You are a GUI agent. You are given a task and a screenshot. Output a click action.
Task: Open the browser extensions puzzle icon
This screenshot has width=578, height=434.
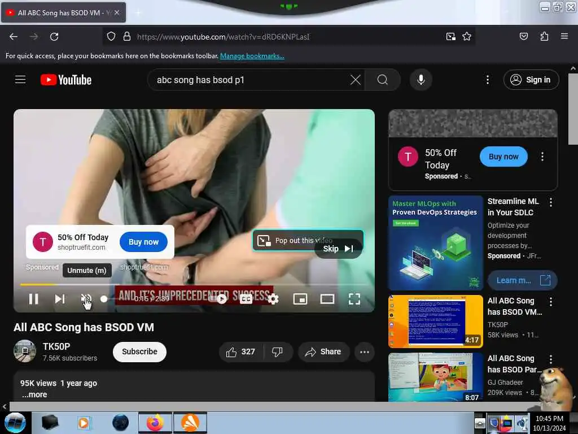544,36
